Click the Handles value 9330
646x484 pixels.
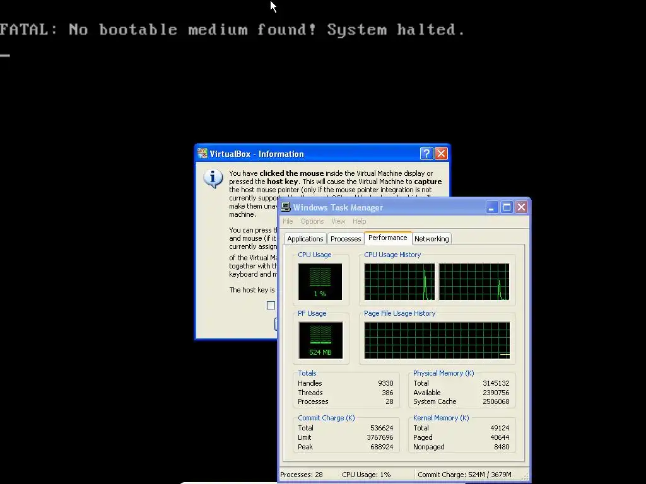tap(385, 383)
